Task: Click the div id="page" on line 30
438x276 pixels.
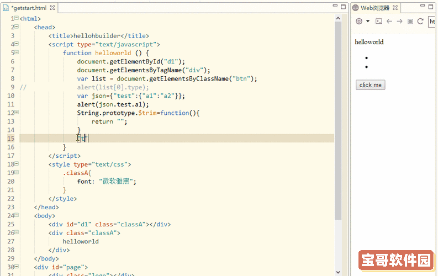Action: (x=61, y=267)
